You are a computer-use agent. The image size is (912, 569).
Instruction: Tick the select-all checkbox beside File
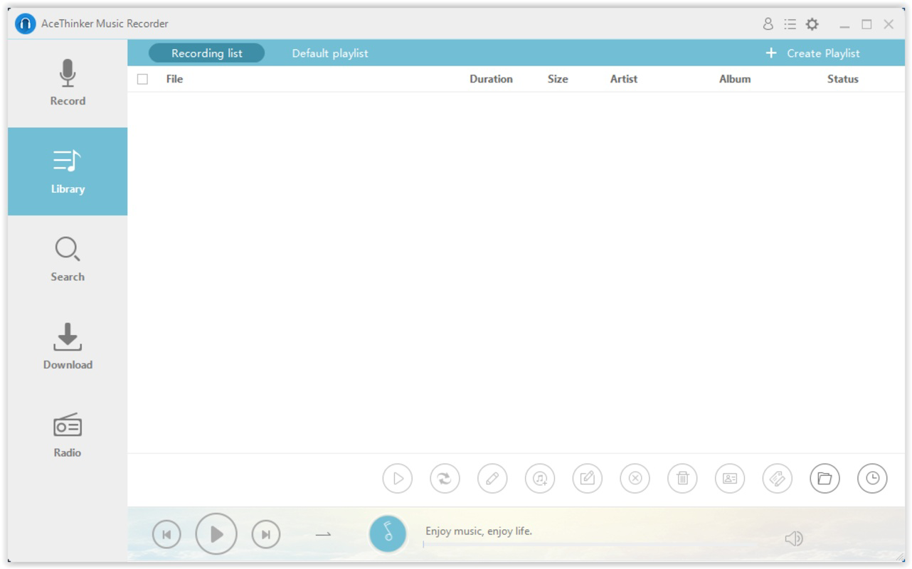pos(142,79)
